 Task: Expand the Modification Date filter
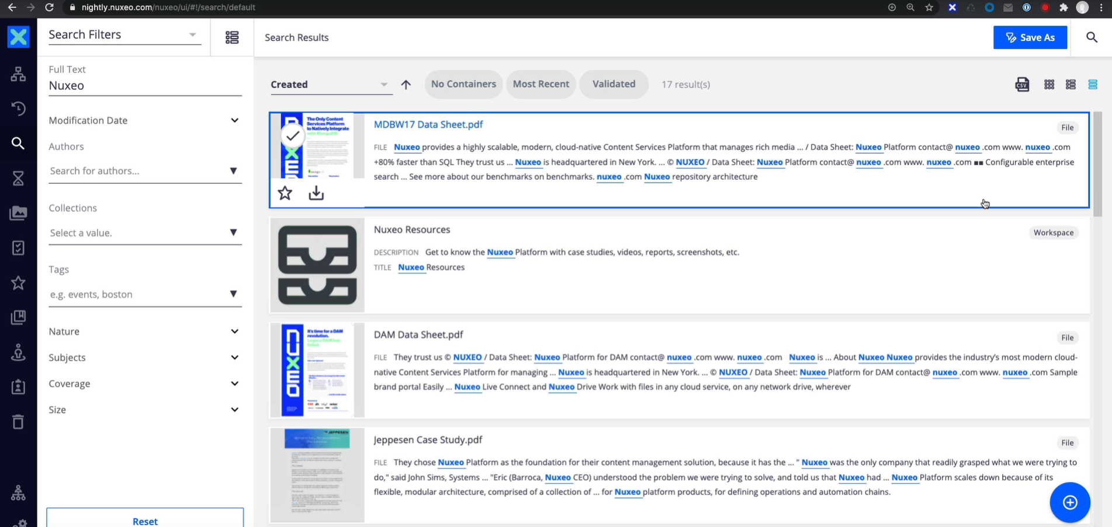pyautogui.click(x=144, y=120)
